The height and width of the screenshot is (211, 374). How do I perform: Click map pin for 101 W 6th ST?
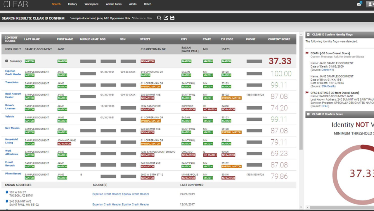[7, 192]
